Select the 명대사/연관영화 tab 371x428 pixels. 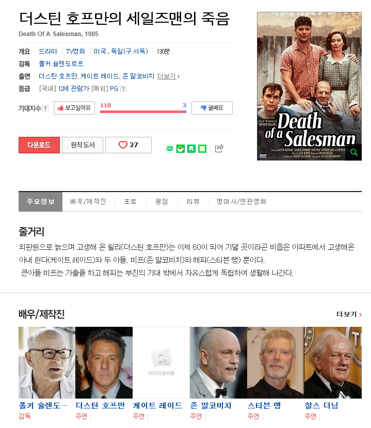[x=241, y=202]
